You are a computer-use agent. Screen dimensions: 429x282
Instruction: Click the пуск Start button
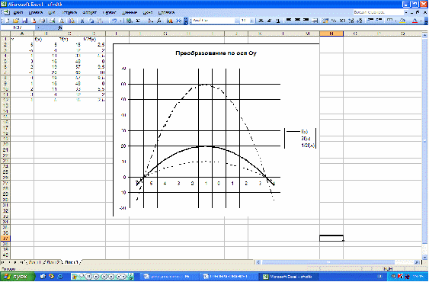click(18, 277)
